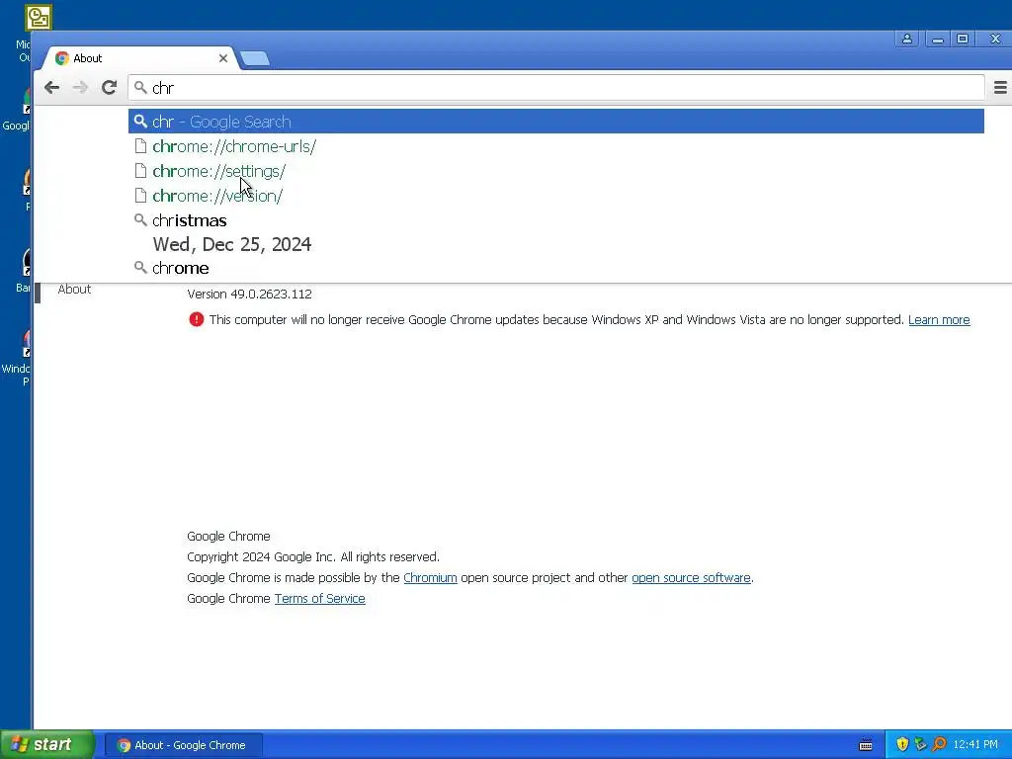Open the Chrome user profile button
The image size is (1012, 759).
pyautogui.click(x=907, y=39)
